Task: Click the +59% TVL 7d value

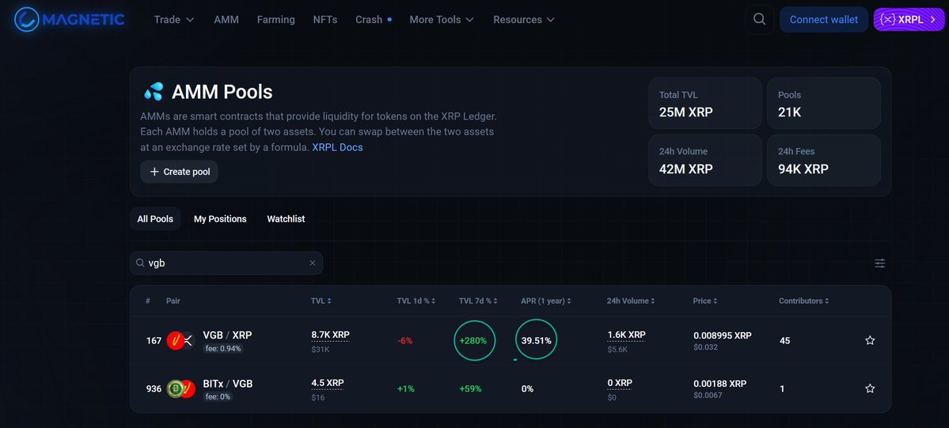Action: (x=470, y=388)
